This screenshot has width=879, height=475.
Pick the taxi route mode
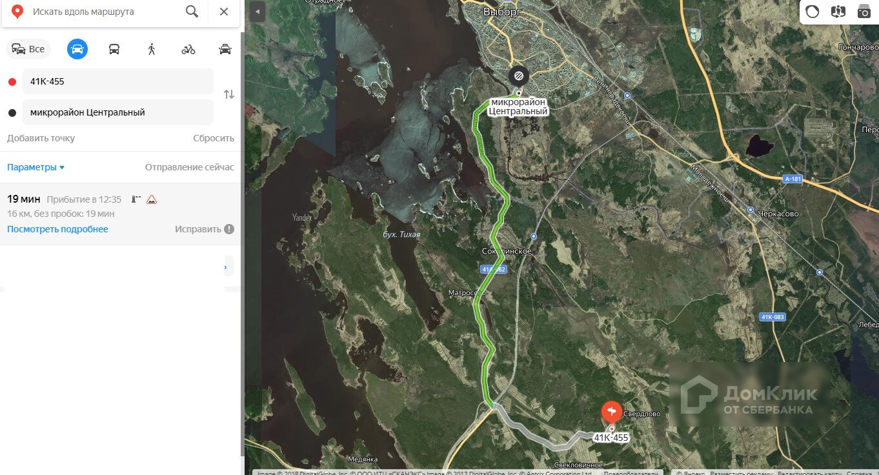(225, 49)
